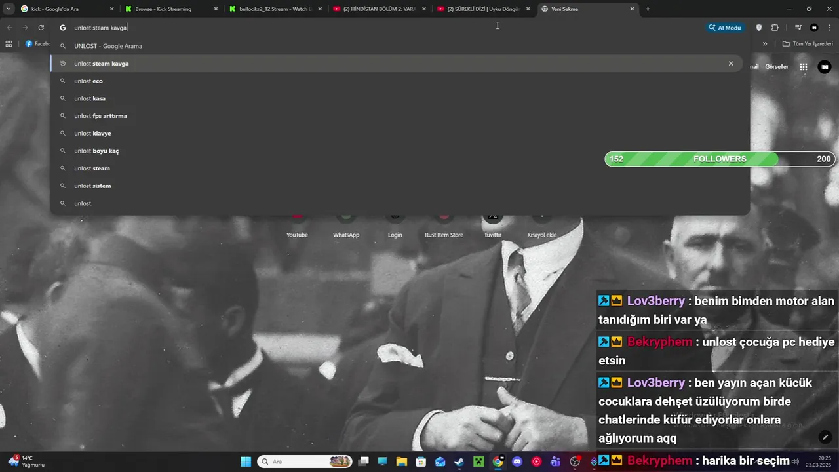Open the tab search dropdown arrow
839x472 pixels.
[x=9, y=9]
